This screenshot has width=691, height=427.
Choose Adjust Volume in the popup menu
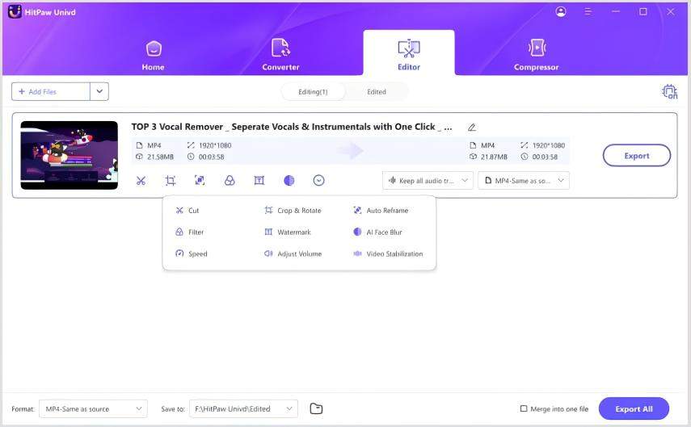point(299,253)
